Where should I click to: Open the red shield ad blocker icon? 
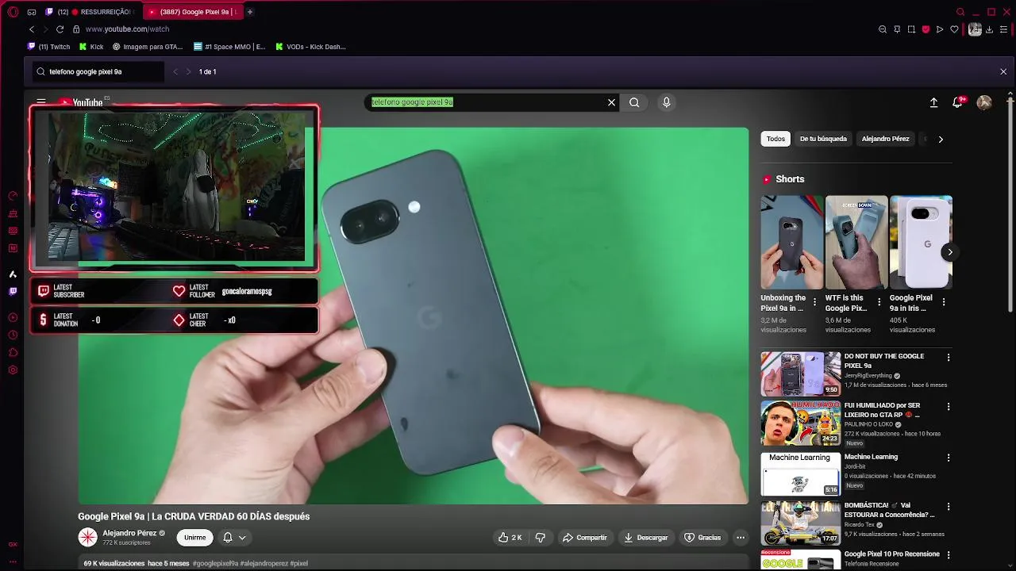926,29
